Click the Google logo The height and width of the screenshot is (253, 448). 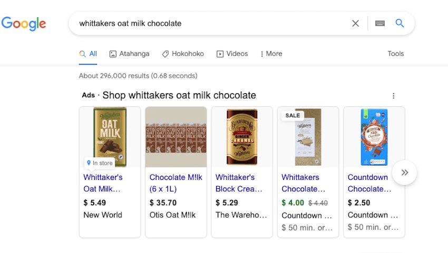pyautogui.click(x=24, y=24)
